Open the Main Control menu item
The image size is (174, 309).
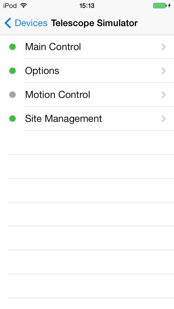53,47
